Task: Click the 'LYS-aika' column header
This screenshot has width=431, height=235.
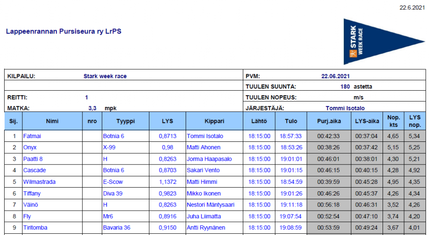Action: click(367, 121)
